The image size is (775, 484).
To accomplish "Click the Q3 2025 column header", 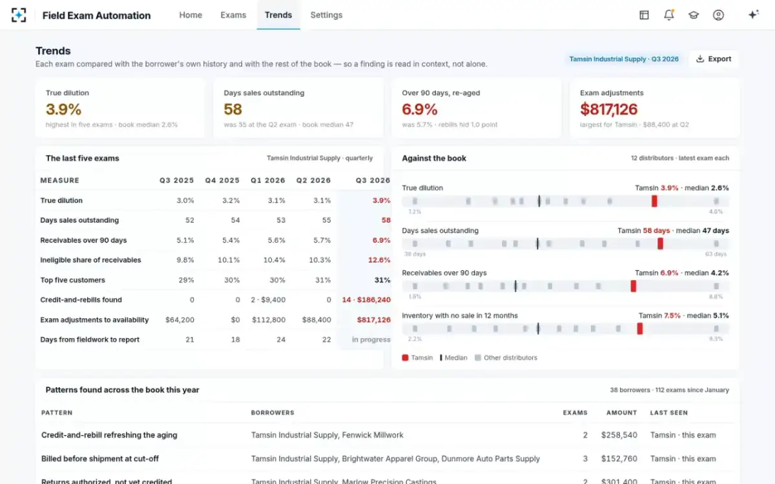I will pos(177,181).
